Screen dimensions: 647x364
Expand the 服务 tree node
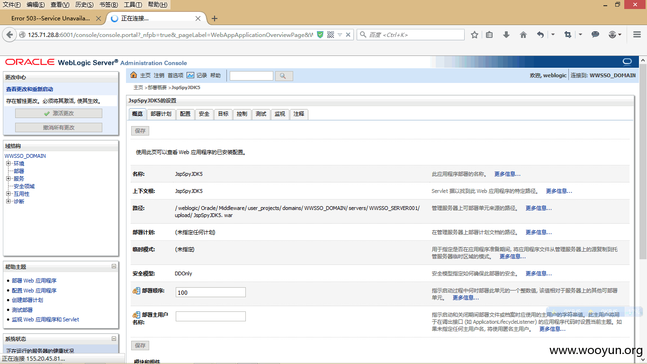8,179
